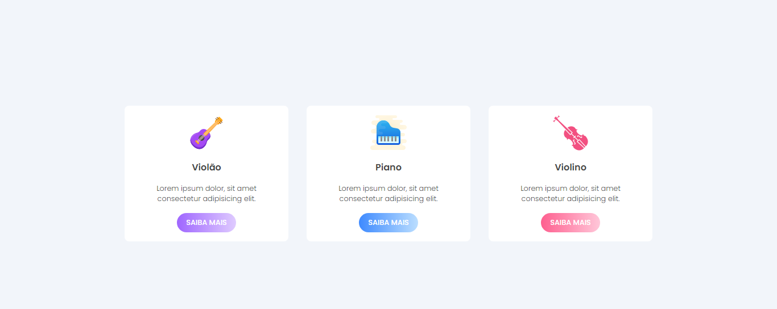Click the blue piano icon

[388, 133]
